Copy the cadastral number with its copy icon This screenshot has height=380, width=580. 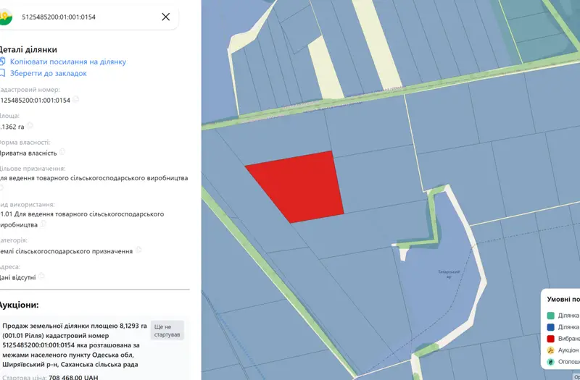coord(76,99)
